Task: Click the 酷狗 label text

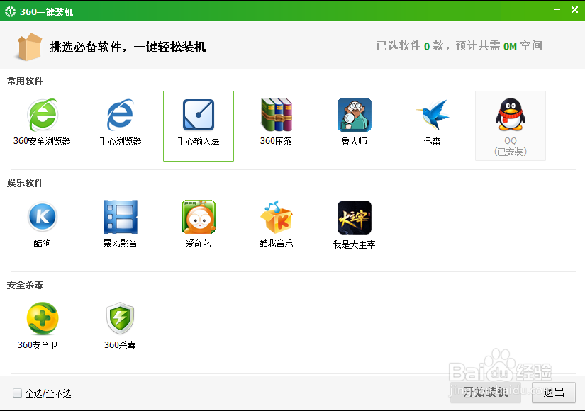Action: pos(42,243)
